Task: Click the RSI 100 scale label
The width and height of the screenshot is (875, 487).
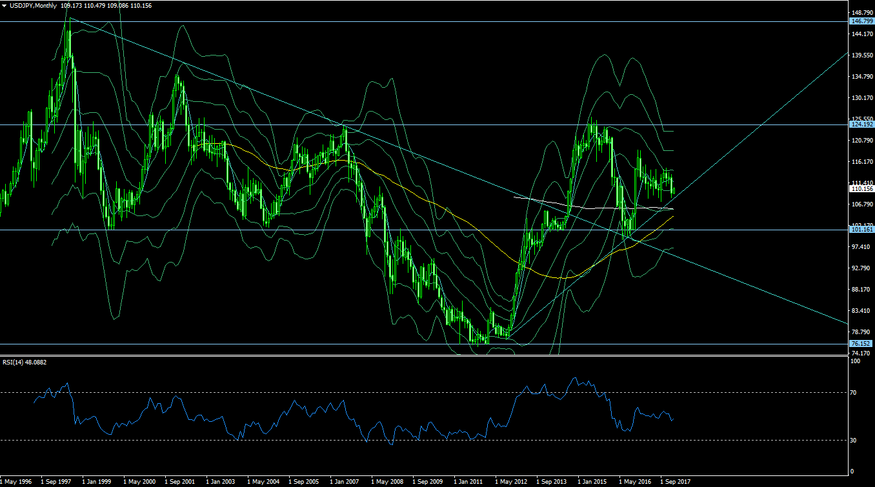Action: pos(856,361)
